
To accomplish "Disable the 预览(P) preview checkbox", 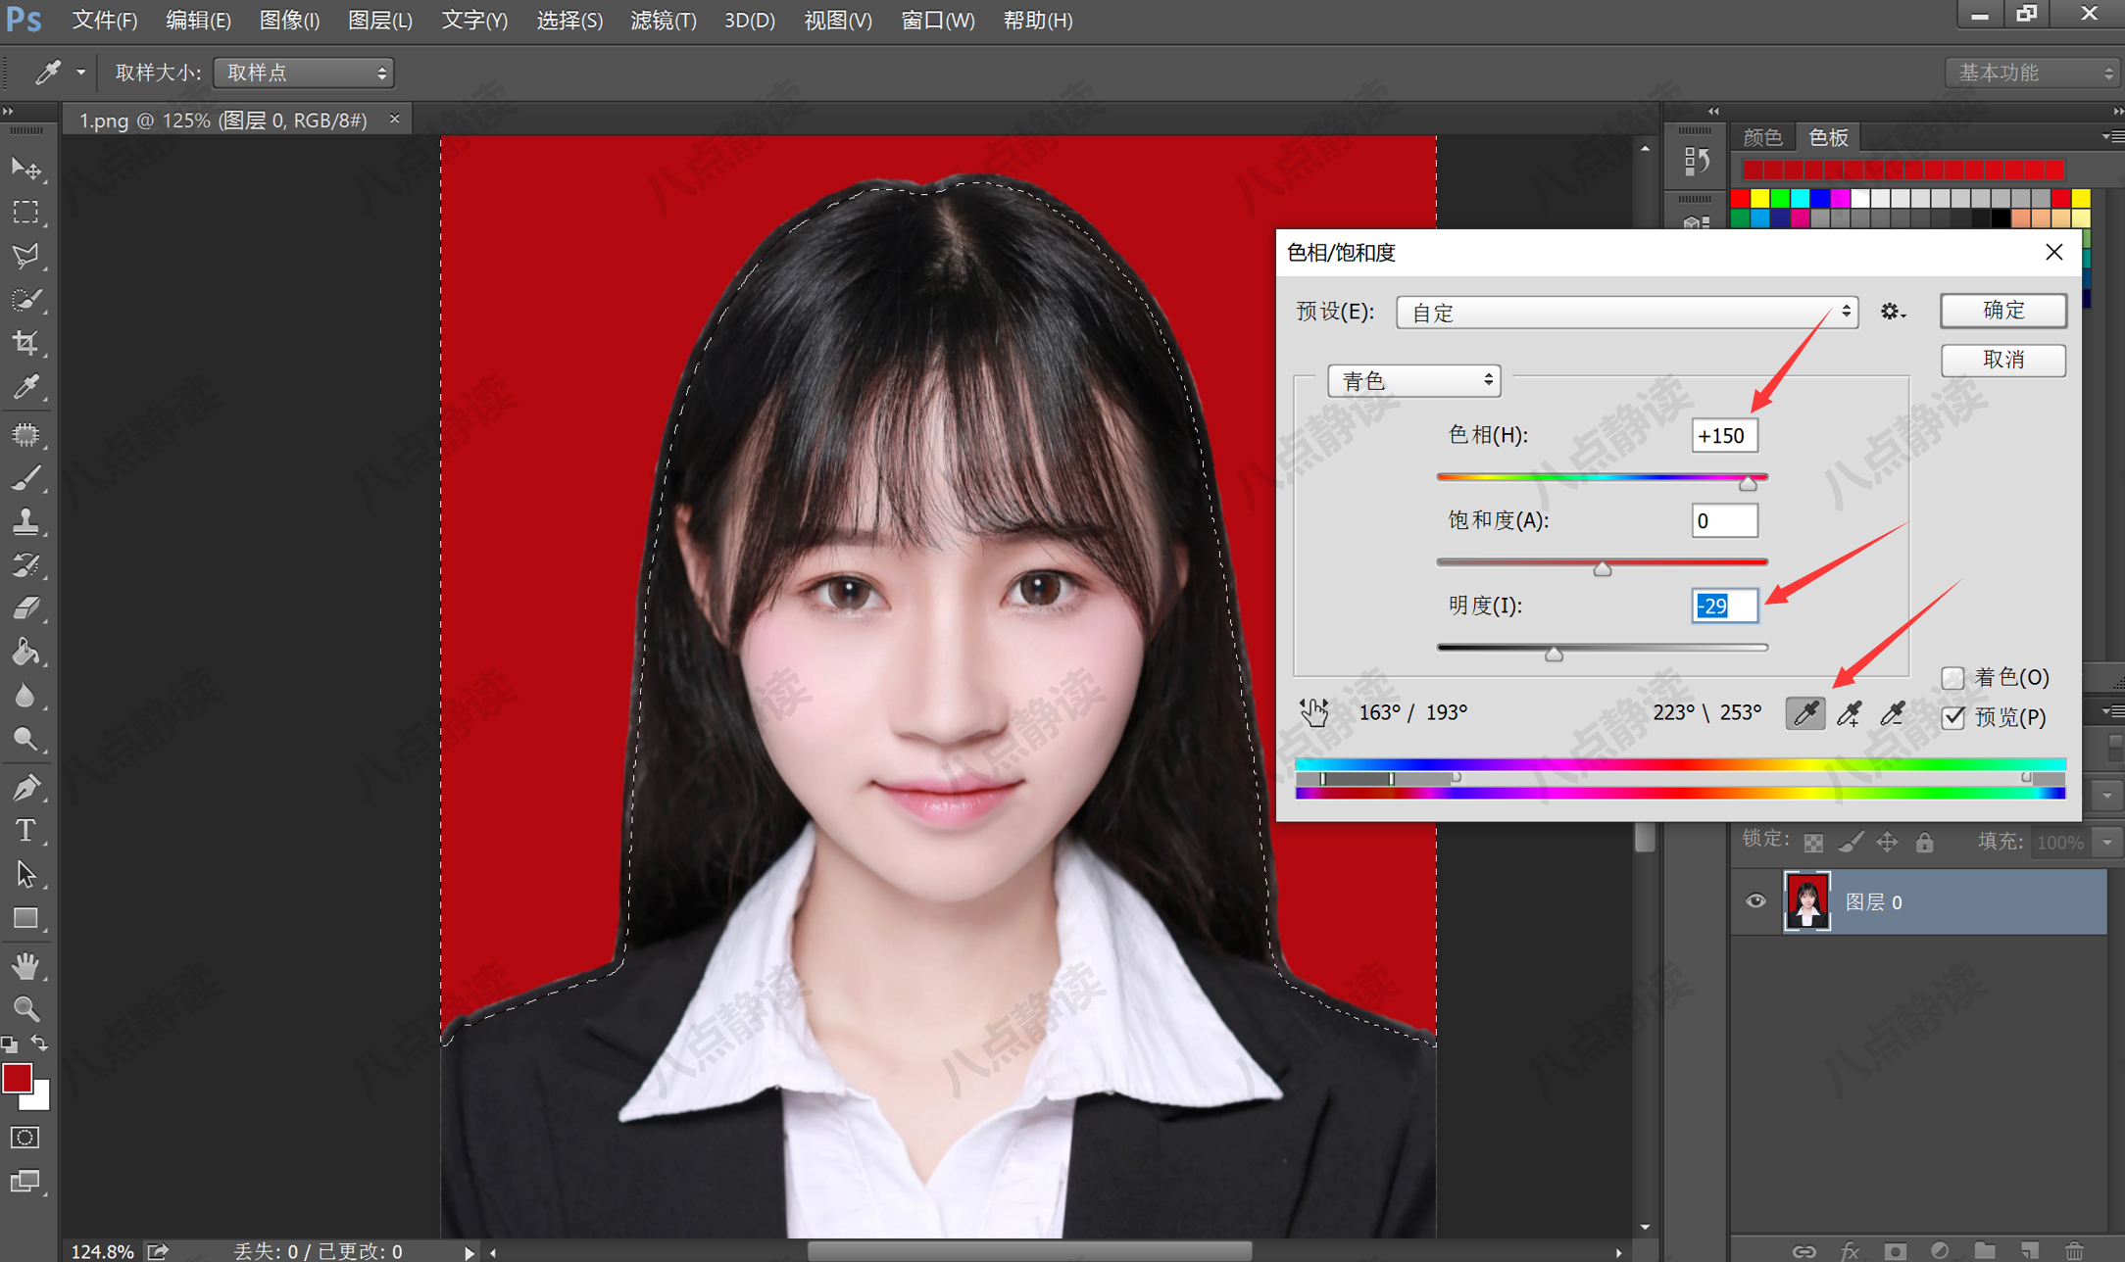I will click(x=1952, y=718).
